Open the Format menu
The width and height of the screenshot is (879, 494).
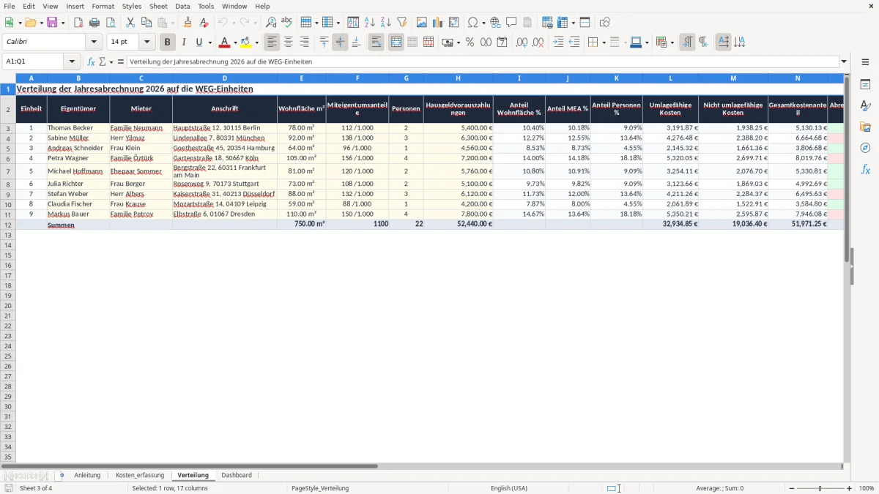[x=103, y=6]
